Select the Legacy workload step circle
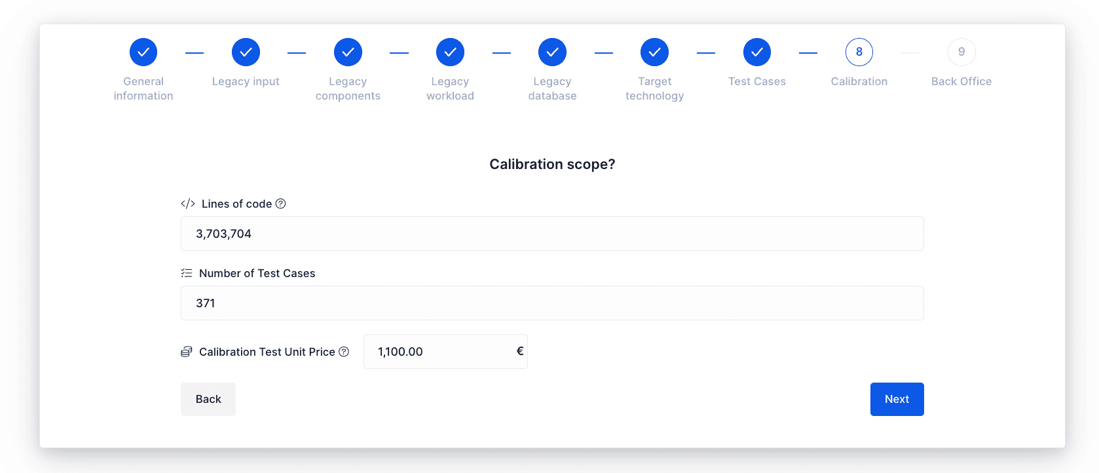Screen dimensions: 1099x473 click(450, 52)
